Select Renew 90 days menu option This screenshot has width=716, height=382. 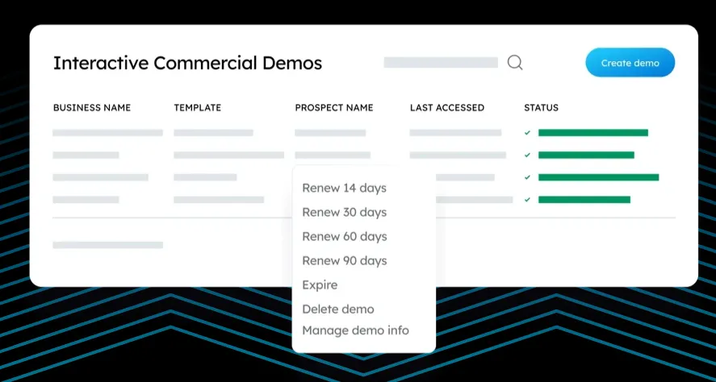(x=345, y=260)
